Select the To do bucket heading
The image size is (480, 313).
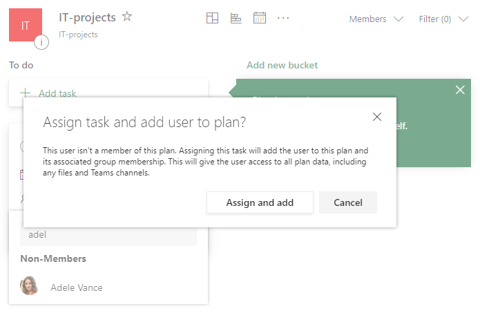tap(21, 66)
